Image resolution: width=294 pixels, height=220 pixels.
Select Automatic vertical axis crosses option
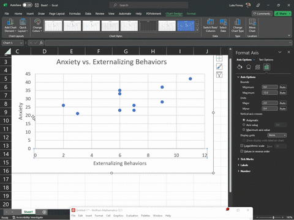click(244, 120)
